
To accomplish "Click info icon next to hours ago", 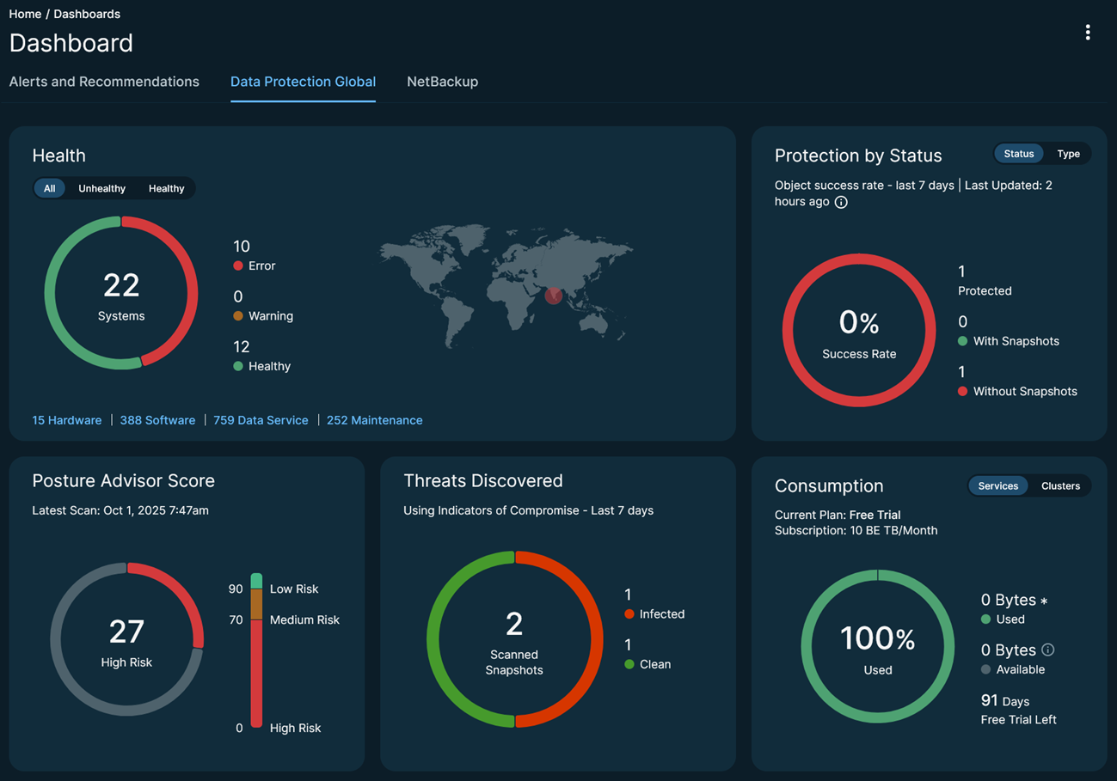I will (x=841, y=202).
